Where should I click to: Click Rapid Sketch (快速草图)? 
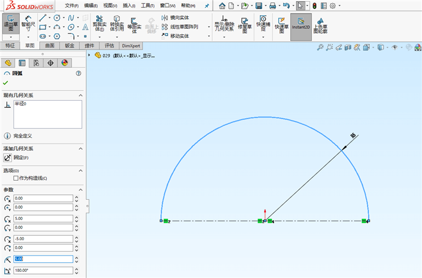(281, 25)
